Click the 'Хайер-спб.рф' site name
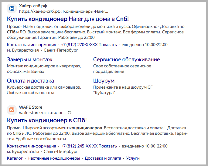The image size is (208, 166). point(33,6)
